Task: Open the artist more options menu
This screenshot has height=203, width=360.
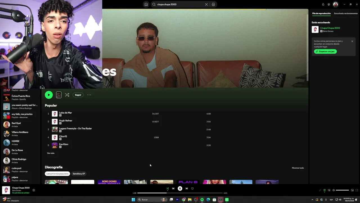Action: (x=89, y=95)
